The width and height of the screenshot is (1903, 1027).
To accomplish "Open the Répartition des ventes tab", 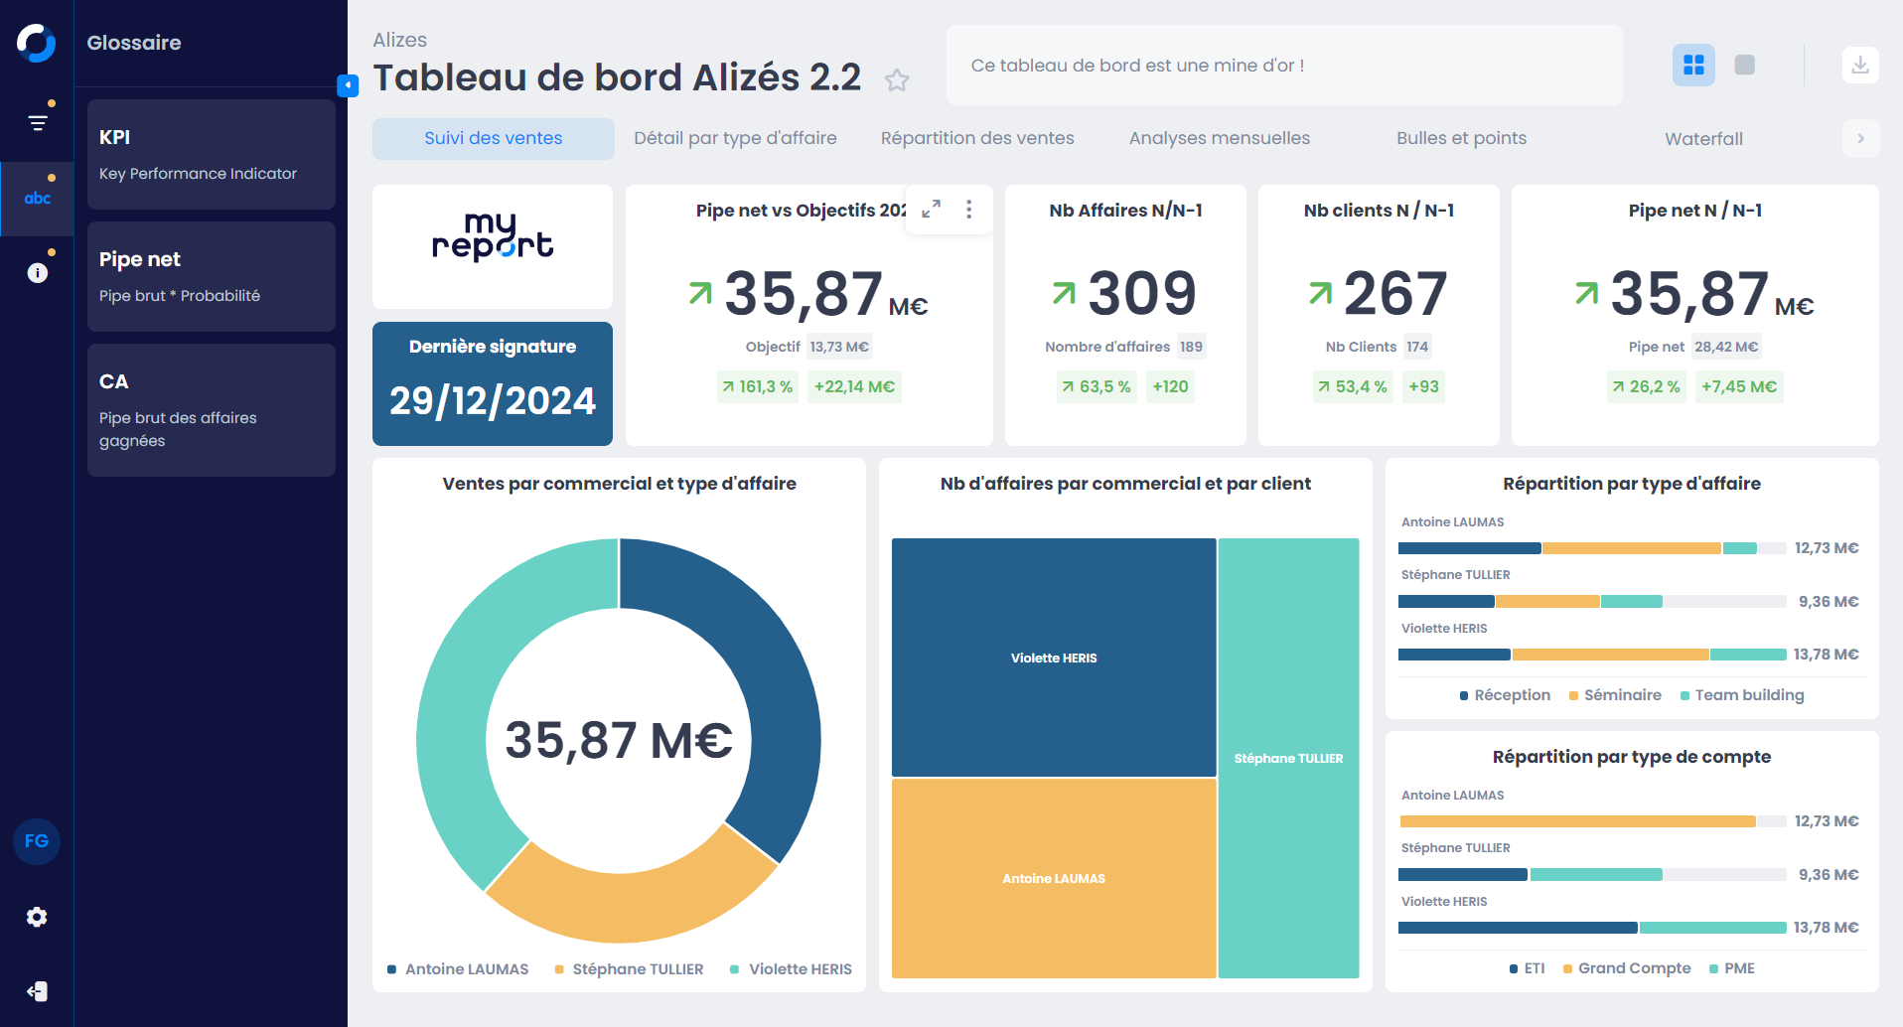I will [x=976, y=139].
